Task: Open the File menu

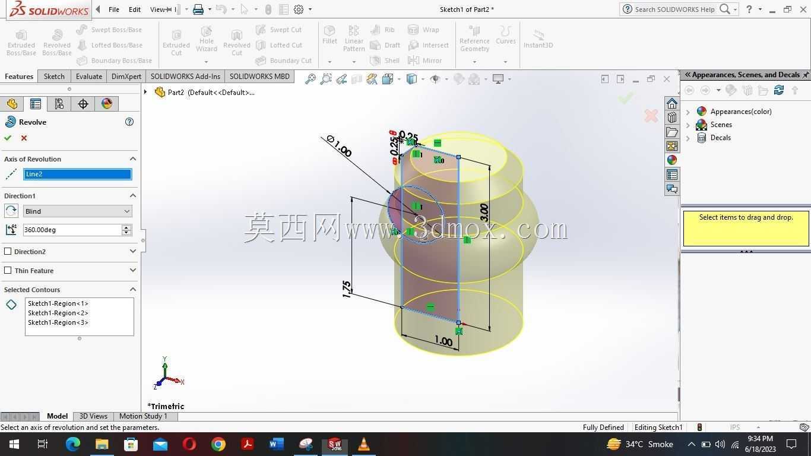Action: pyautogui.click(x=114, y=9)
